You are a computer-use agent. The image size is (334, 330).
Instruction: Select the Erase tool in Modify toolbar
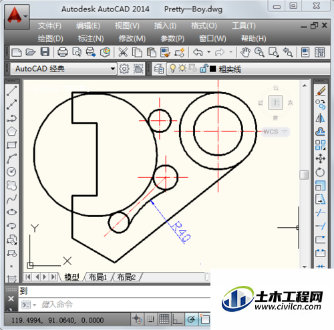(x=321, y=91)
